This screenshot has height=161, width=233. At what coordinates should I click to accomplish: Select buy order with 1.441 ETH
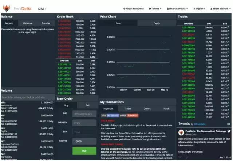tap(77, 79)
